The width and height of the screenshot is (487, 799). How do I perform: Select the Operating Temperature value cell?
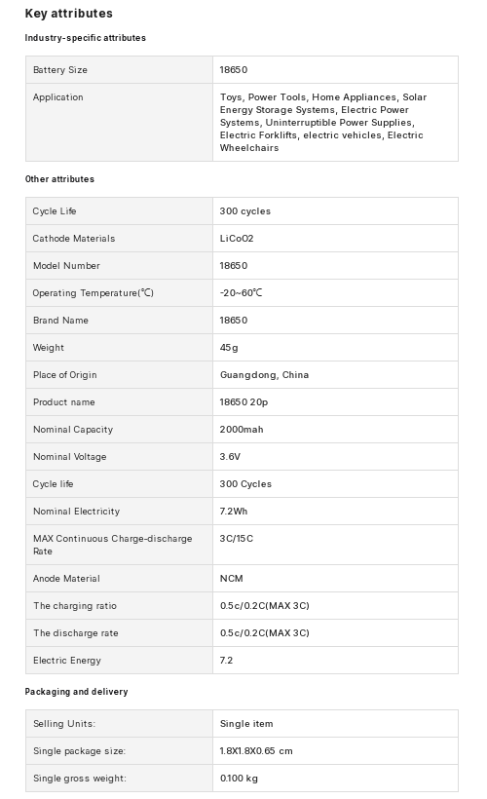click(335, 293)
